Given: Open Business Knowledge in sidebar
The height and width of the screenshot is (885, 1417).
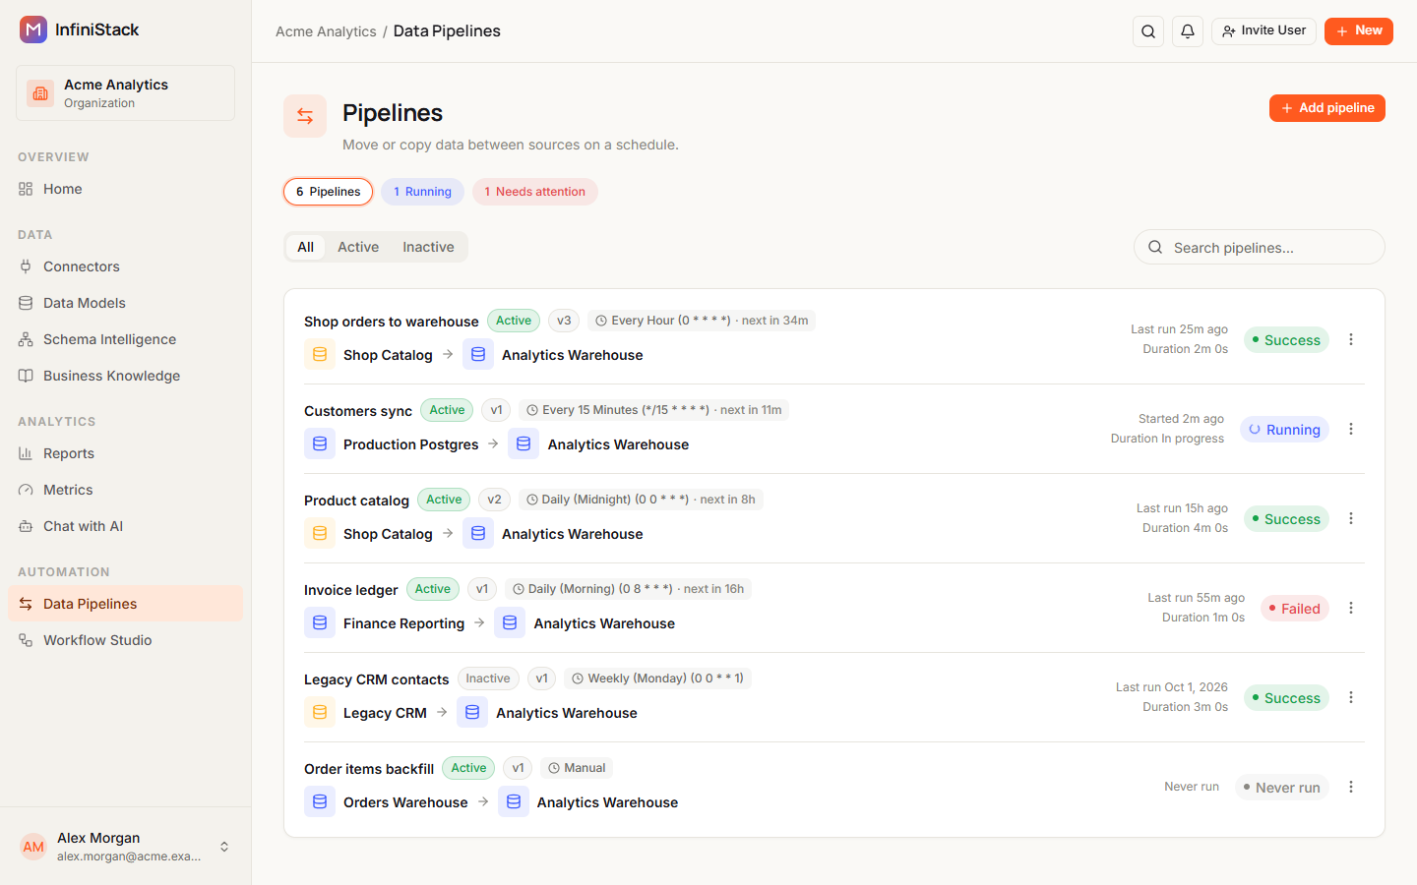Looking at the screenshot, I should (x=125, y=376).
